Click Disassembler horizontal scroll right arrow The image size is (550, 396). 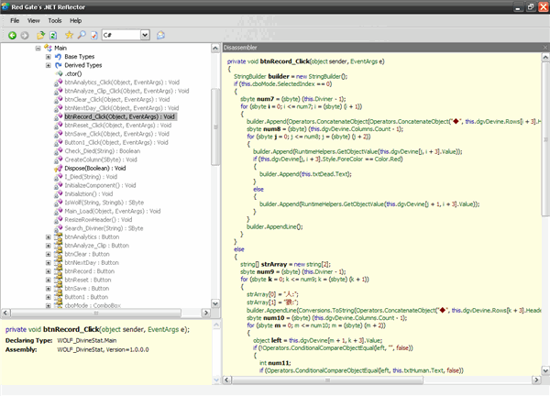pos(536,379)
